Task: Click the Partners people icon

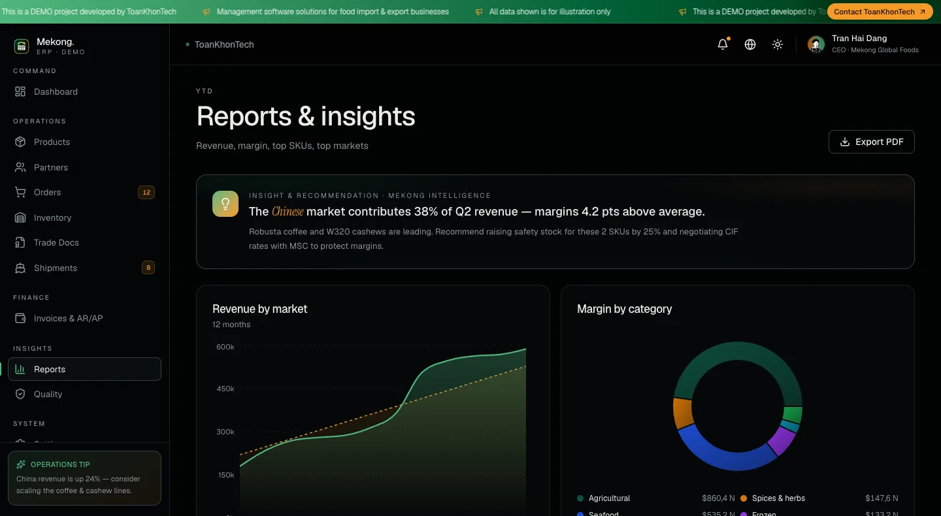Action: pos(20,167)
